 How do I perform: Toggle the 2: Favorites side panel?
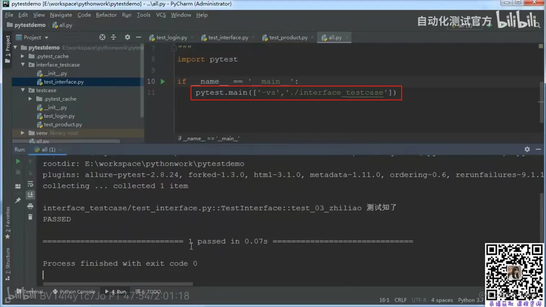pyautogui.click(x=8, y=223)
